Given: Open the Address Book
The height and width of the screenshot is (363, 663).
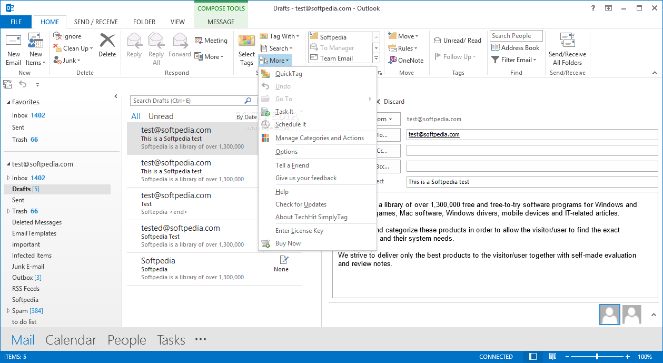Looking at the screenshot, I should (x=516, y=47).
